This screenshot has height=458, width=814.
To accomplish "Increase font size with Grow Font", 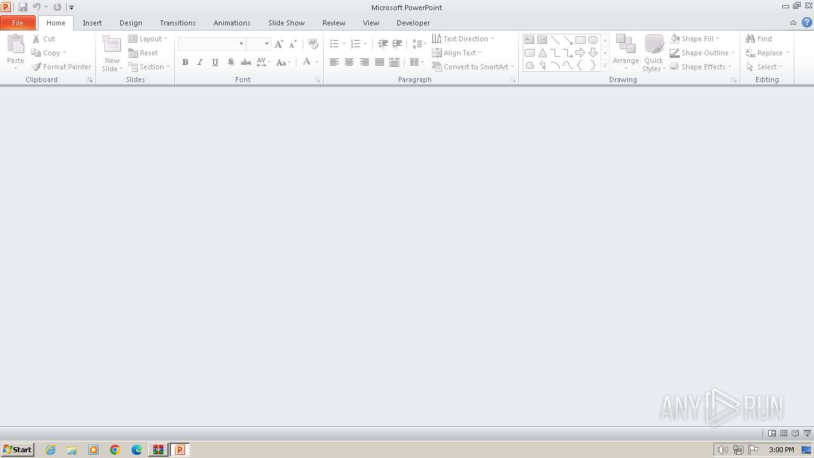I will pyautogui.click(x=279, y=44).
